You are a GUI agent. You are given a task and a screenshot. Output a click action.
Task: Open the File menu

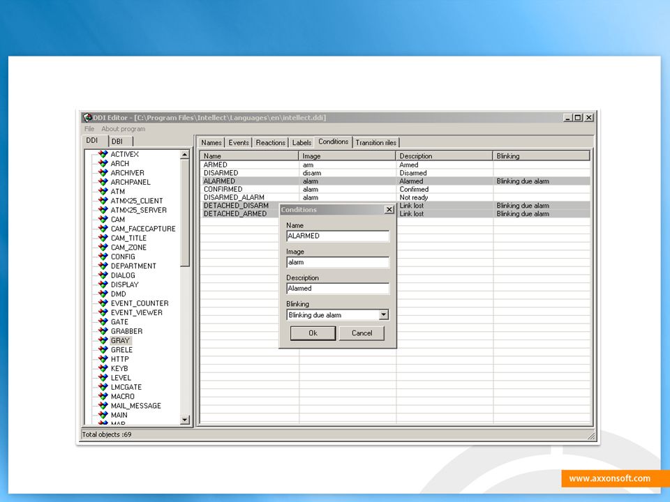[89, 129]
